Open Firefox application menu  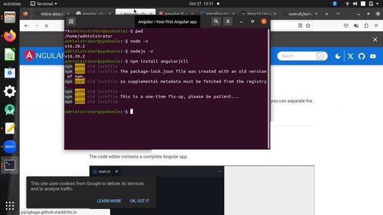coord(376,26)
